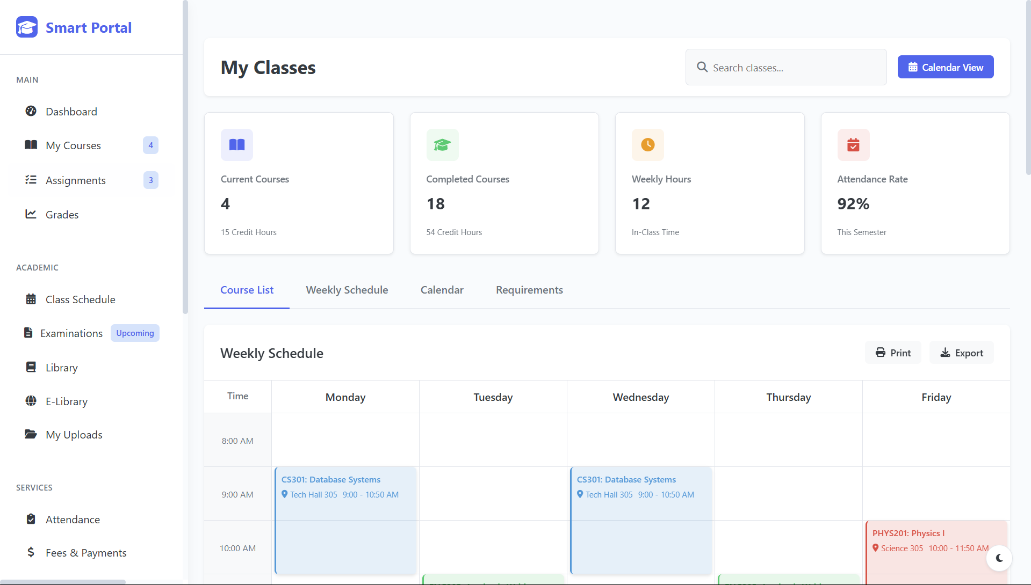This screenshot has height=585, width=1031.
Task: Open Fees & Payments dollar icon
Action: coord(31,552)
